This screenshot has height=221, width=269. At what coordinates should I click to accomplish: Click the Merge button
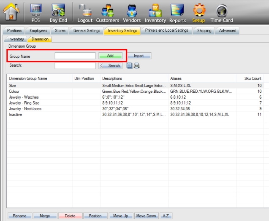pos(45,216)
